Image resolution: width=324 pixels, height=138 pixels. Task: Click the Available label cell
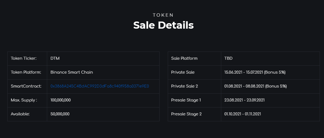pos(27,114)
